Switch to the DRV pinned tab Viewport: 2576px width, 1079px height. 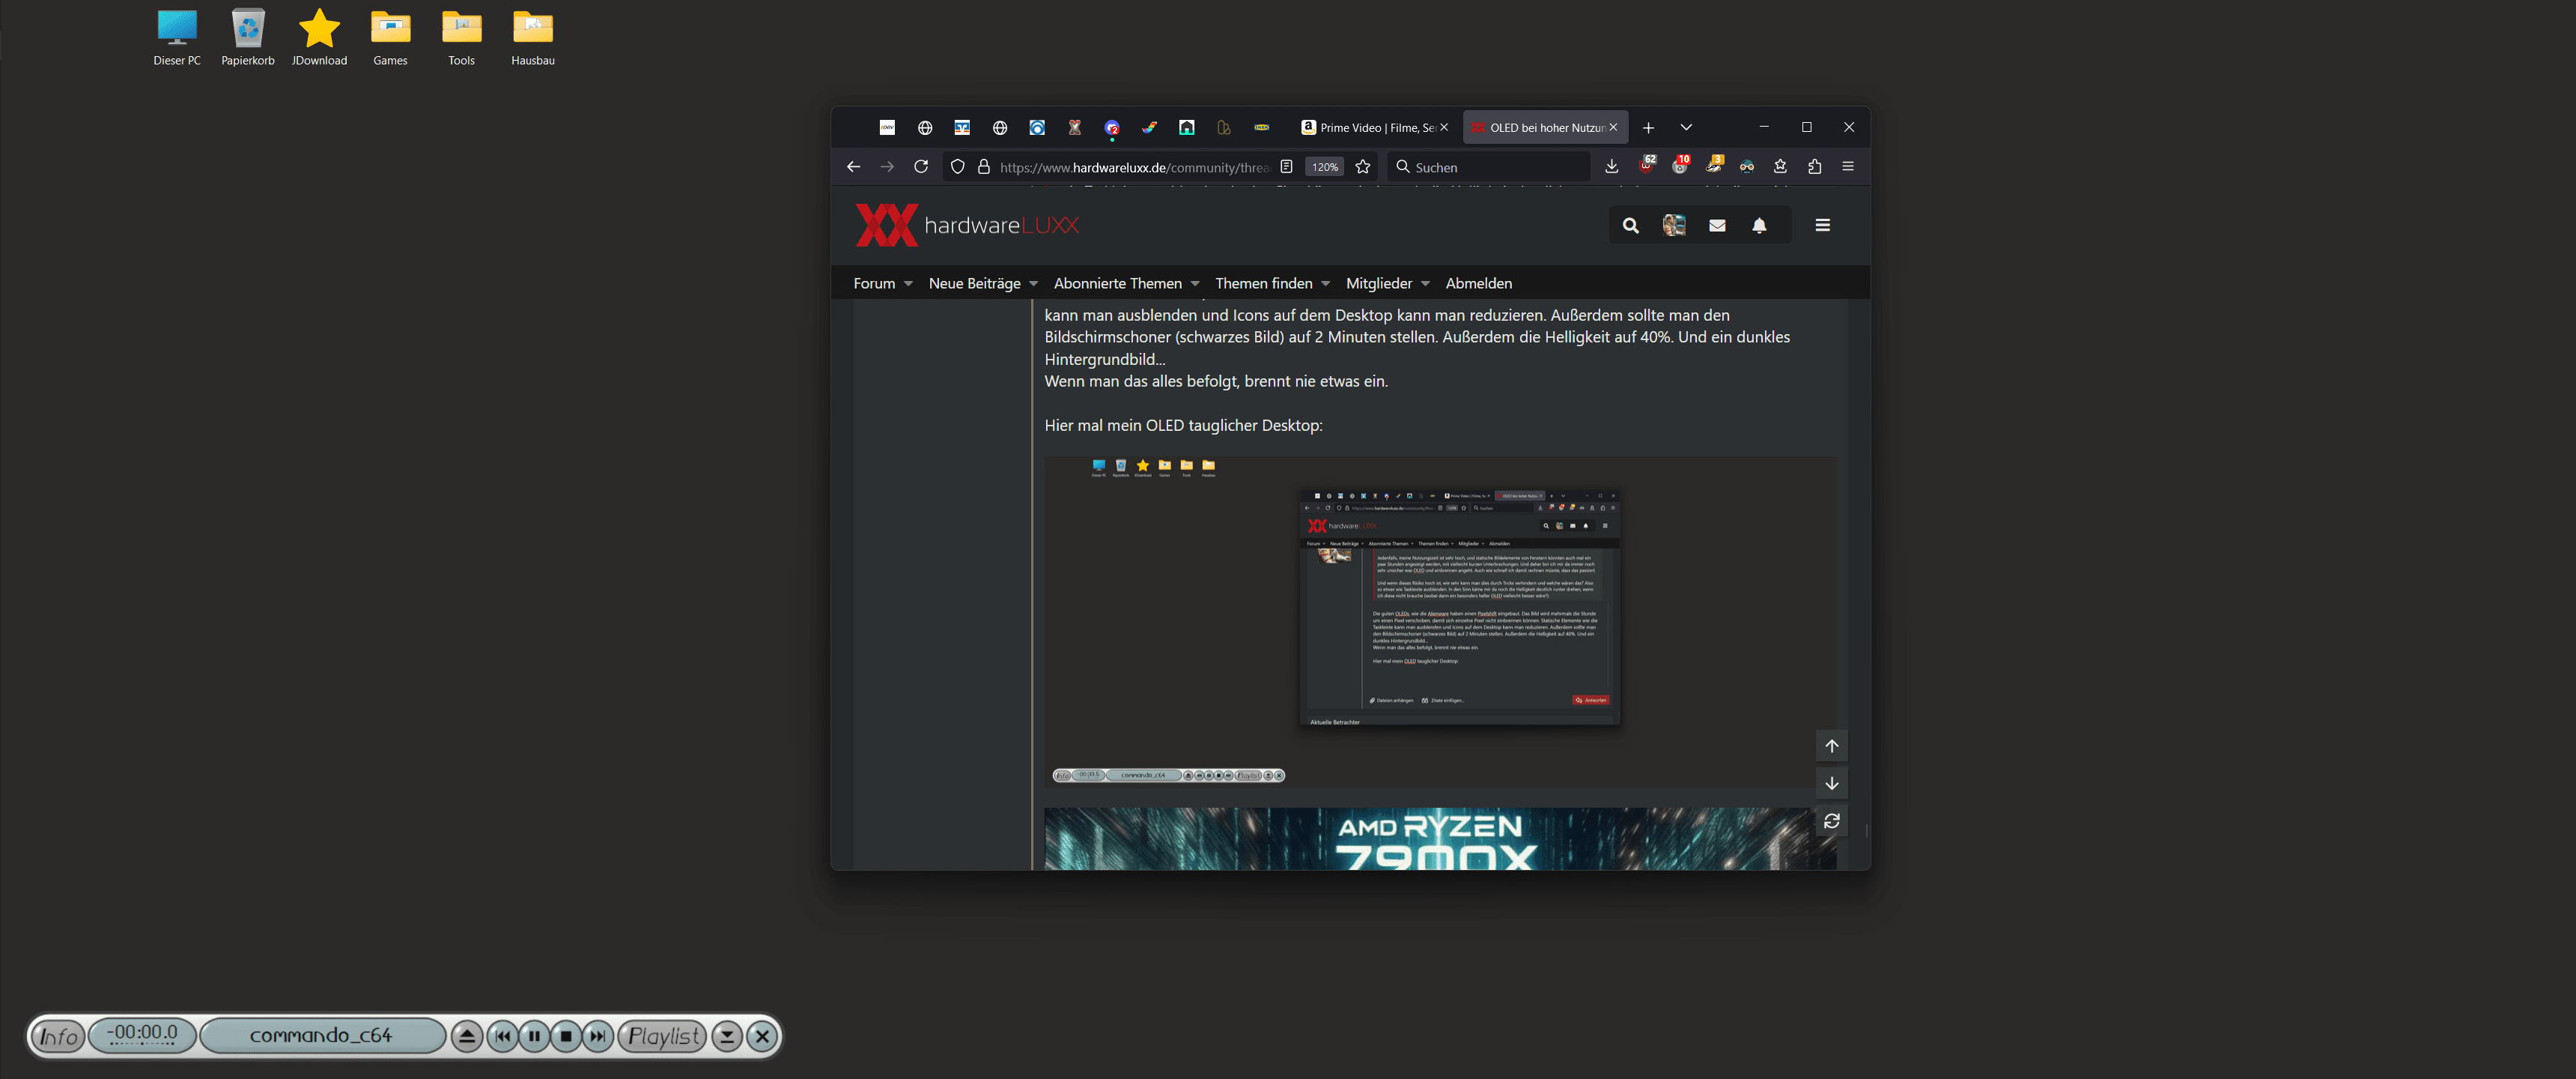887,127
